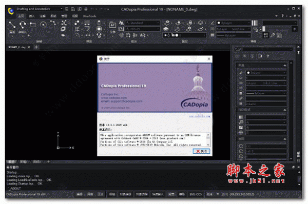Click the quick-access New file icon
This screenshot has width=308, height=204.
(67, 9)
